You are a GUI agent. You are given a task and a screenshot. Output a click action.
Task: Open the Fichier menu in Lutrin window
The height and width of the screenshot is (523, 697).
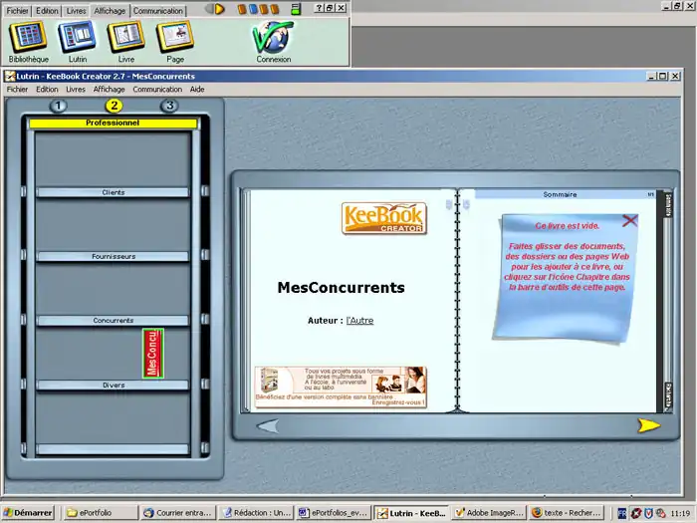(18, 89)
